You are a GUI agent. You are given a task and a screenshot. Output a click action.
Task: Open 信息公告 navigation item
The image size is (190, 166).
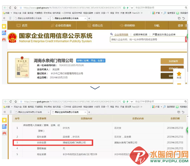(95, 25)
